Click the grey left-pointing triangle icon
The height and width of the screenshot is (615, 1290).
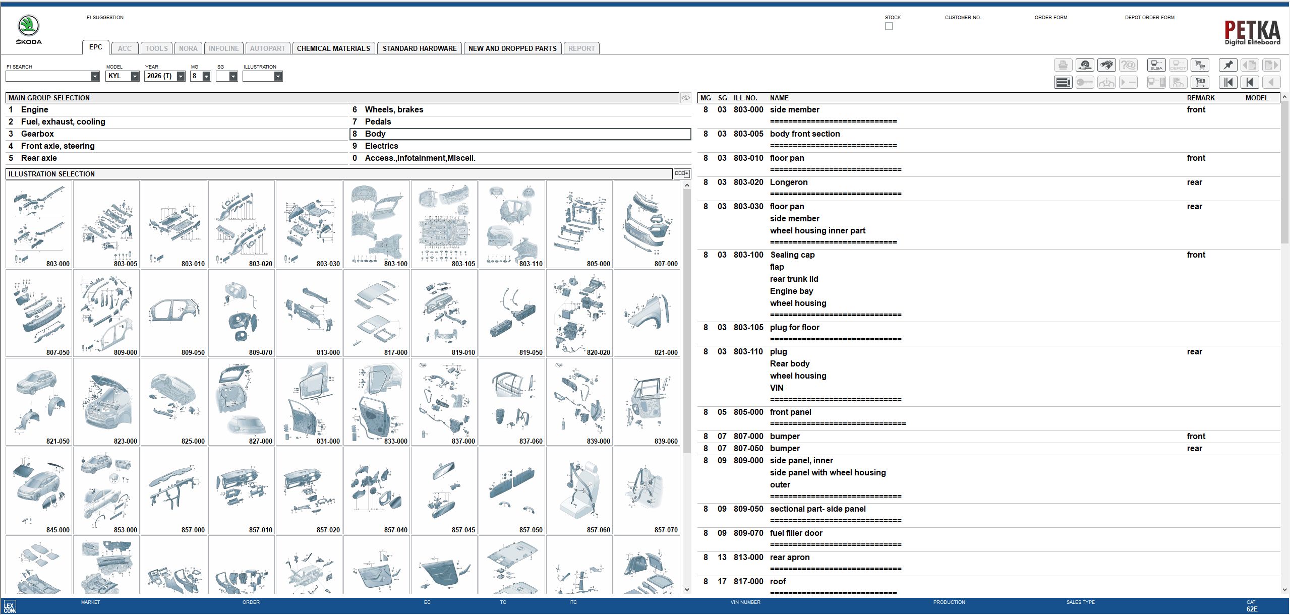[1271, 82]
